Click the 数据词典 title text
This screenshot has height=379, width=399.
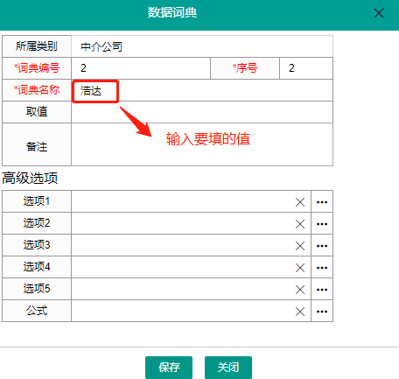tap(172, 12)
